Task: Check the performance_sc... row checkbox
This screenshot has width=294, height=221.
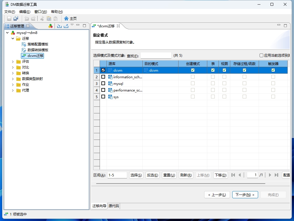Action: [x=103, y=90]
